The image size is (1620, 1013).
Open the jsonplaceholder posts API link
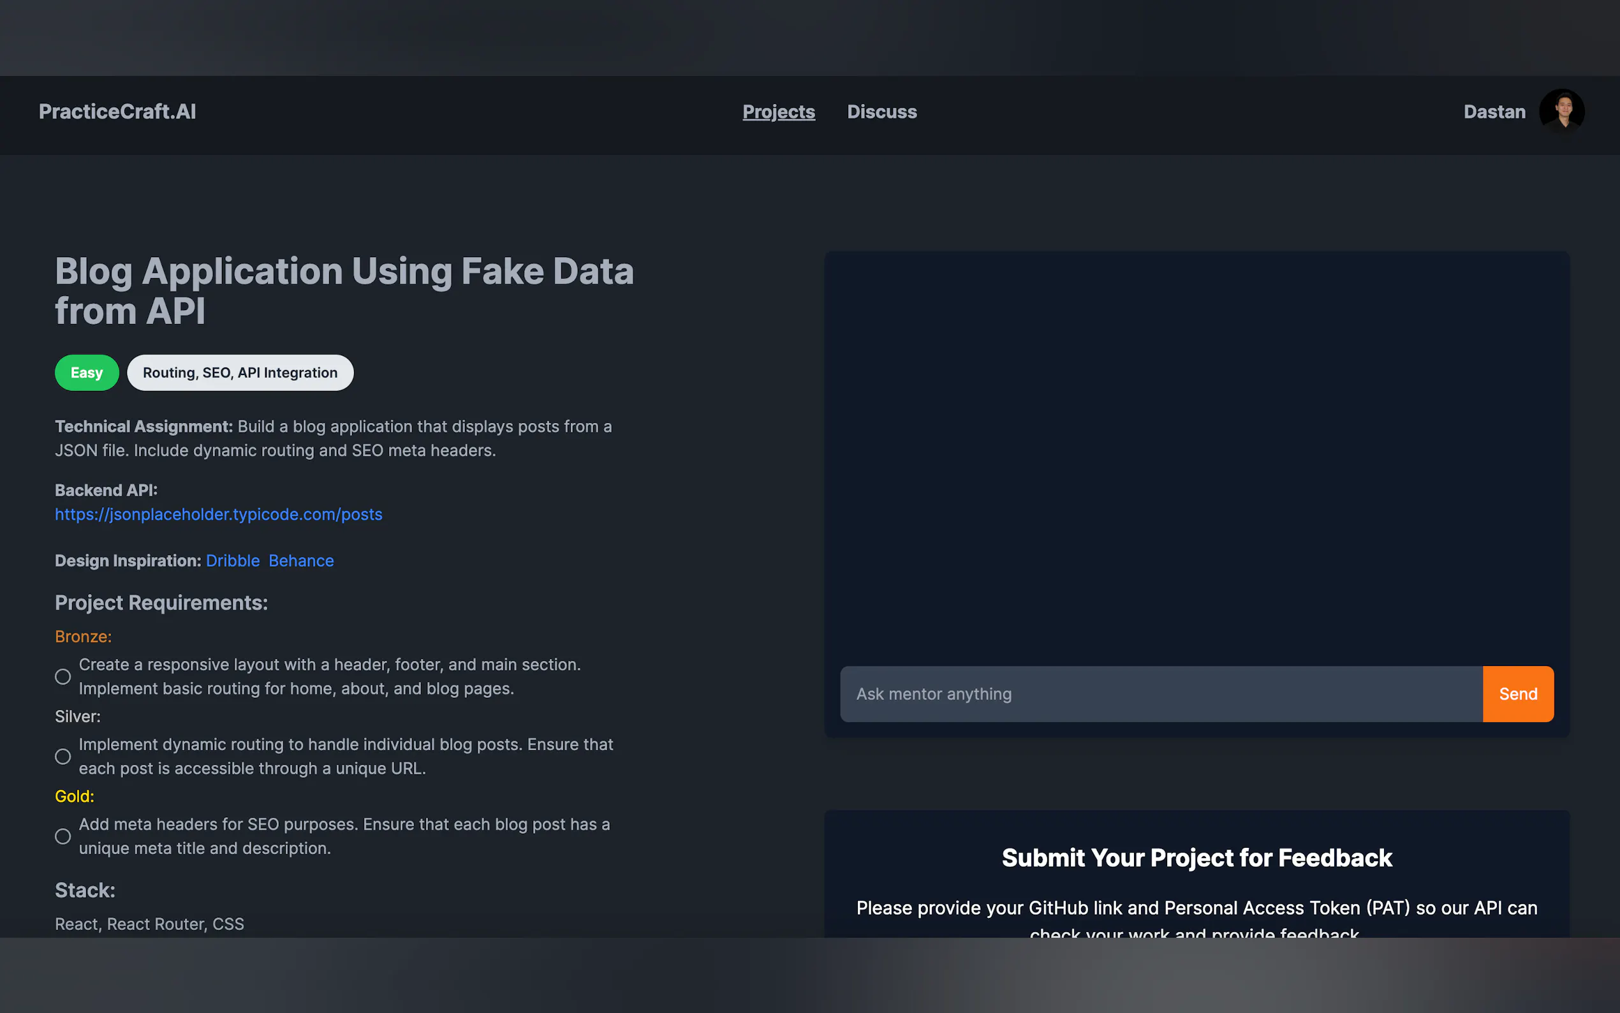click(x=218, y=514)
